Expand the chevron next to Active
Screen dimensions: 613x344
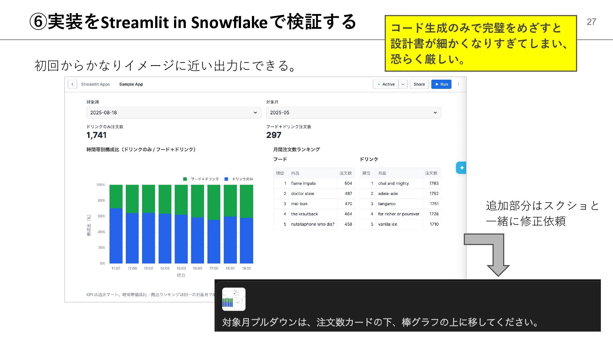(x=403, y=84)
